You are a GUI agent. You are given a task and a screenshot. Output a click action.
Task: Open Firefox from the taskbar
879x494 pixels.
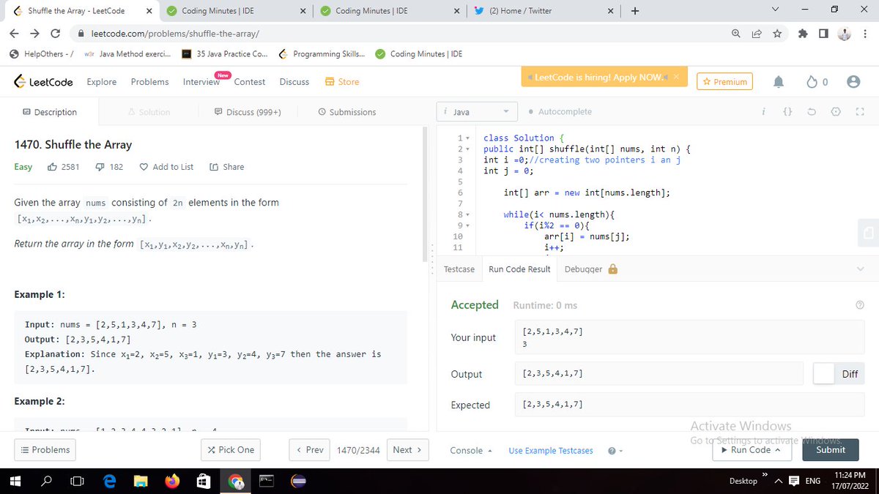coord(172,482)
